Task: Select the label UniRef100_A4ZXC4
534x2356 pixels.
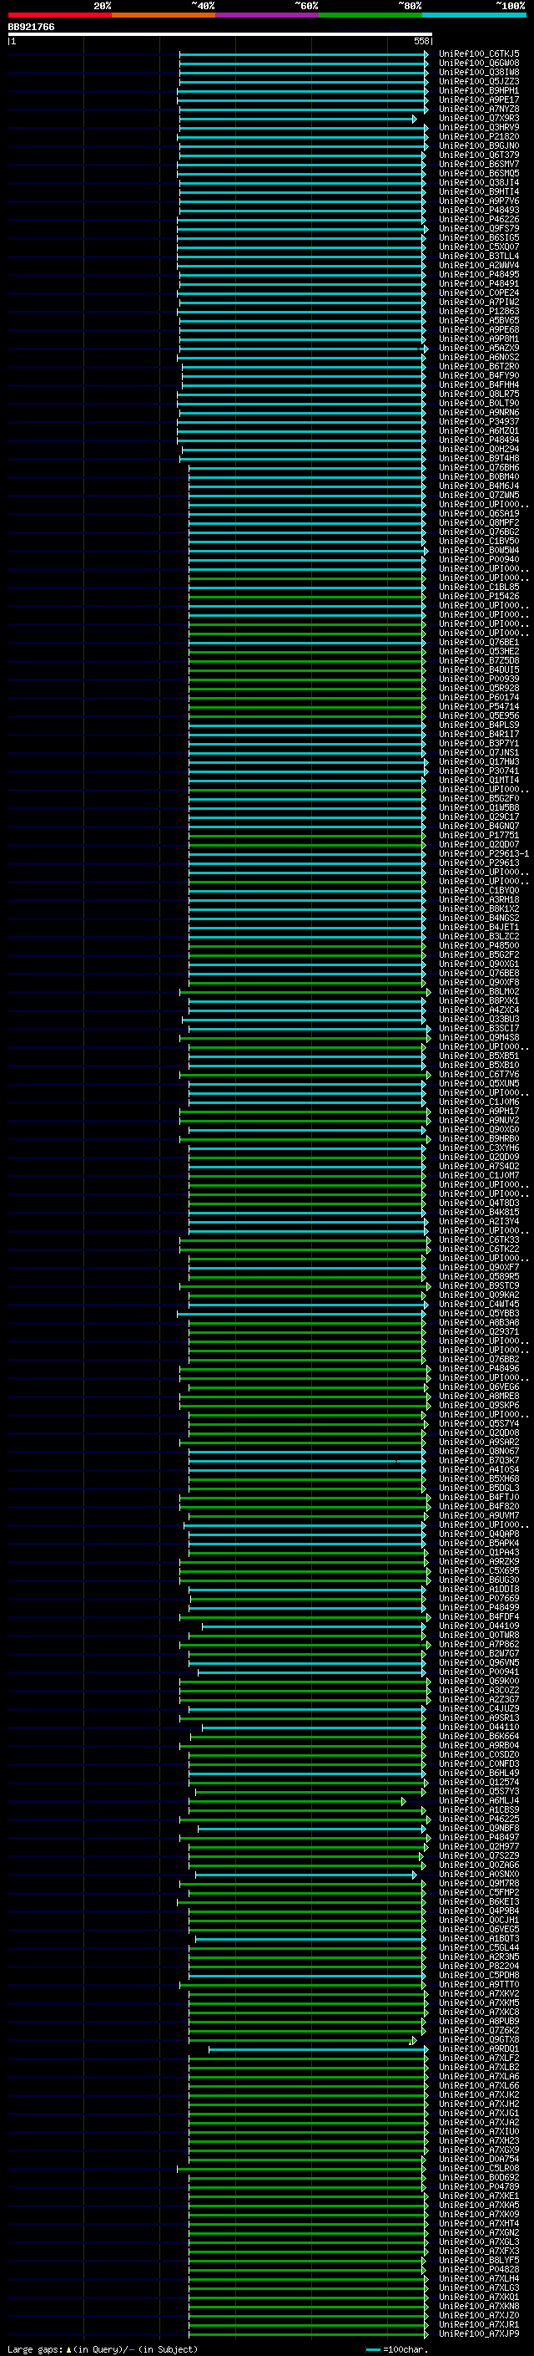Action: pyautogui.click(x=479, y=1010)
